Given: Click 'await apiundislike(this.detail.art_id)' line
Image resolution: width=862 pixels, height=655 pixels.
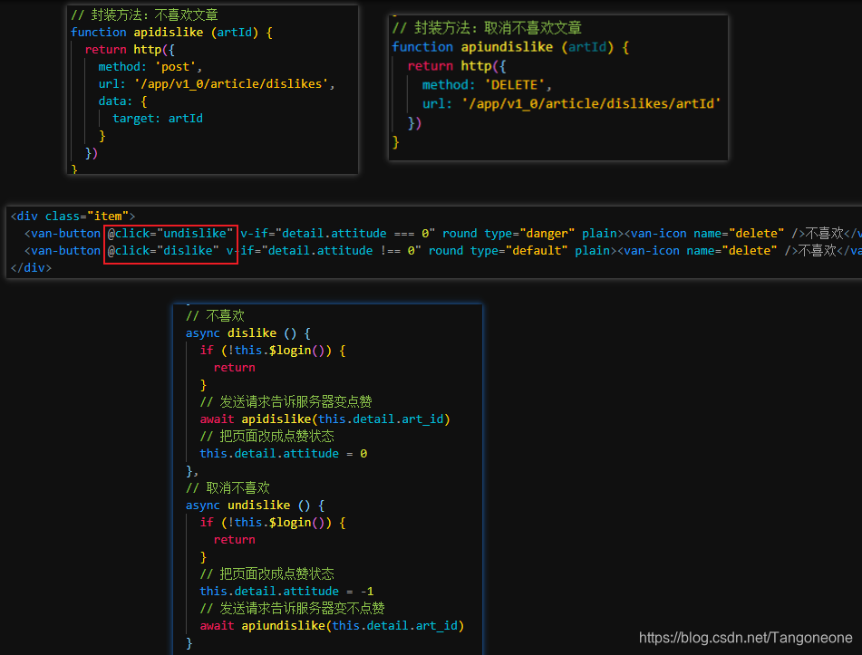Looking at the screenshot, I should (332, 626).
